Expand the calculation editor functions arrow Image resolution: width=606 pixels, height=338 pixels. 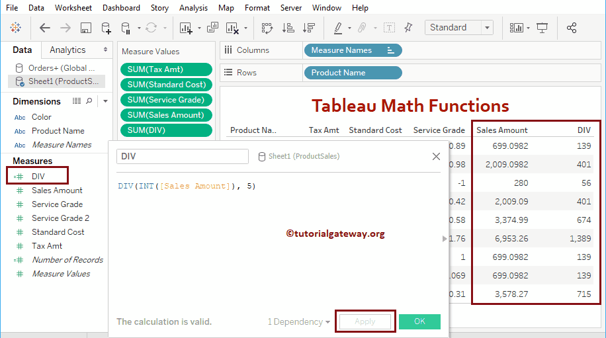445,239
